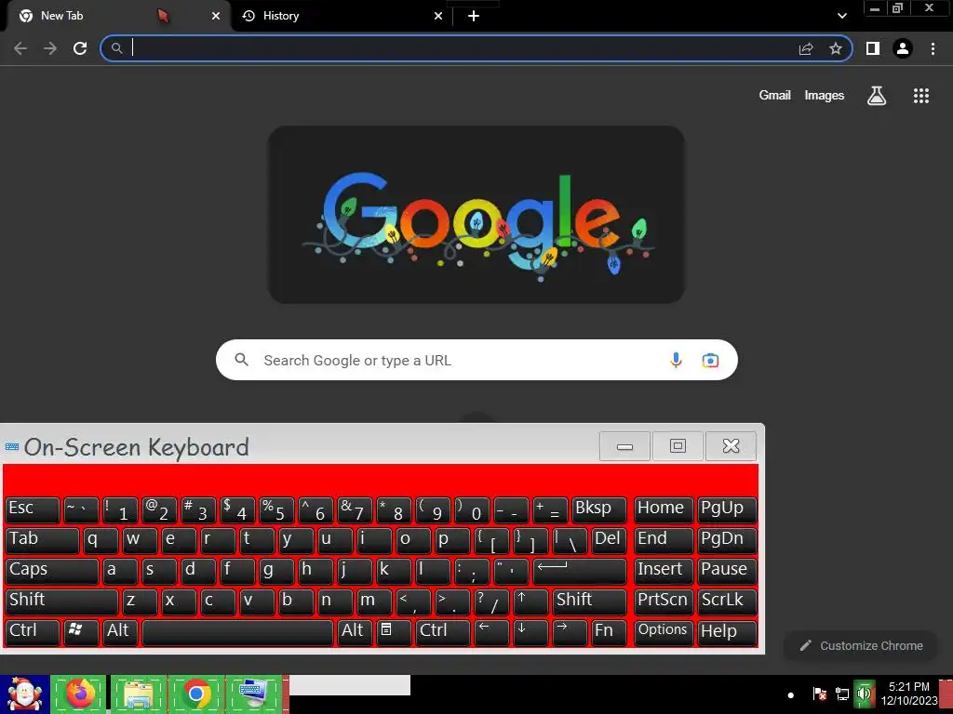The image size is (953, 714).
Task: Click On-Screen Keyboard taskbar icon
Action: (254, 694)
